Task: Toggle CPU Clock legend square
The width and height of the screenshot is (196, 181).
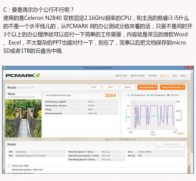Action: coord(168,95)
